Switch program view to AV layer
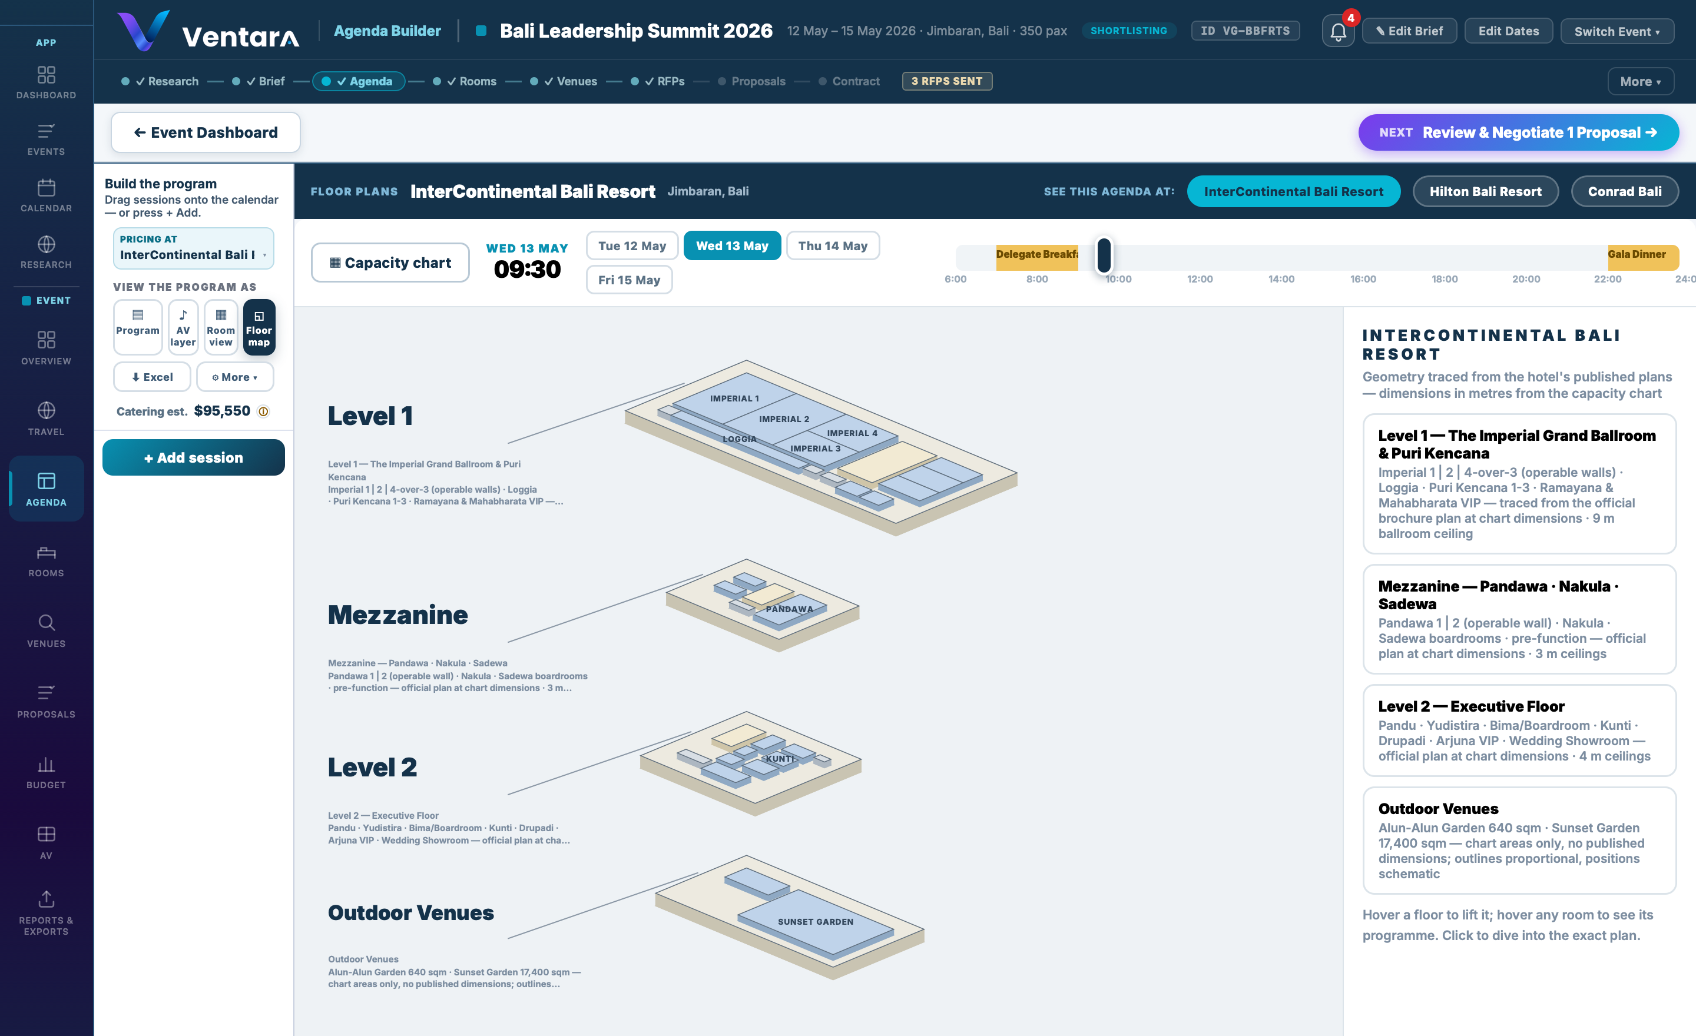 [x=183, y=327]
